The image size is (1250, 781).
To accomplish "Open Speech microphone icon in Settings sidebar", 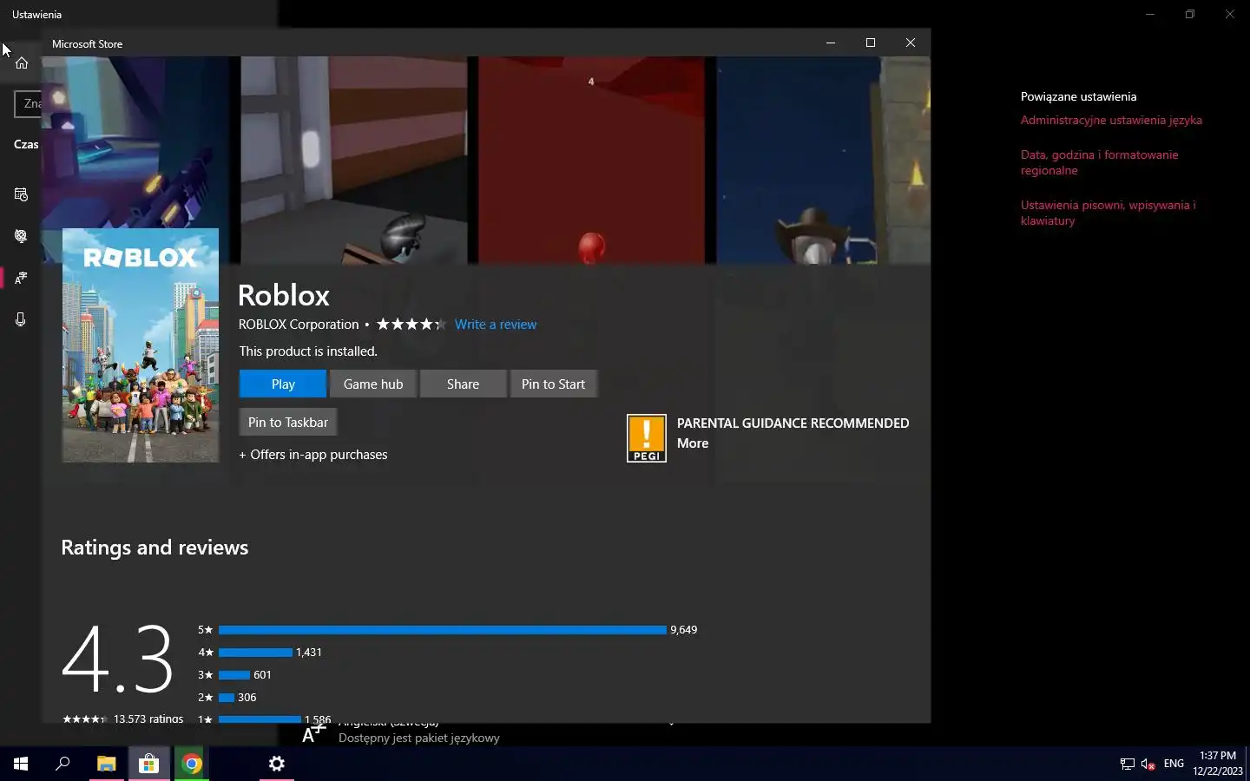I will [22, 319].
